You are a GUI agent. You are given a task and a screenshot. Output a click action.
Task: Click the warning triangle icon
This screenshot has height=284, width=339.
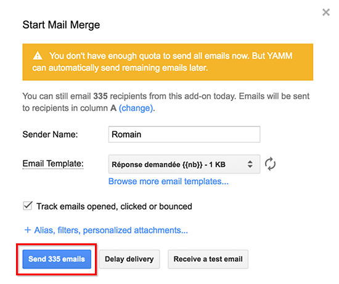[38, 55]
